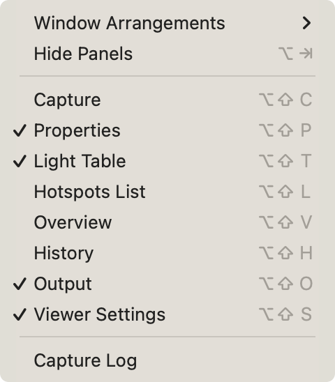Image resolution: width=335 pixels, height=382 pixels.
Task: Click the option-shift-H shortcut glyphs for History
Action: pyautogui.click(x=285, y=253)
